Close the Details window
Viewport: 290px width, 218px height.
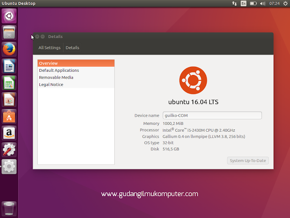point(37,36)
